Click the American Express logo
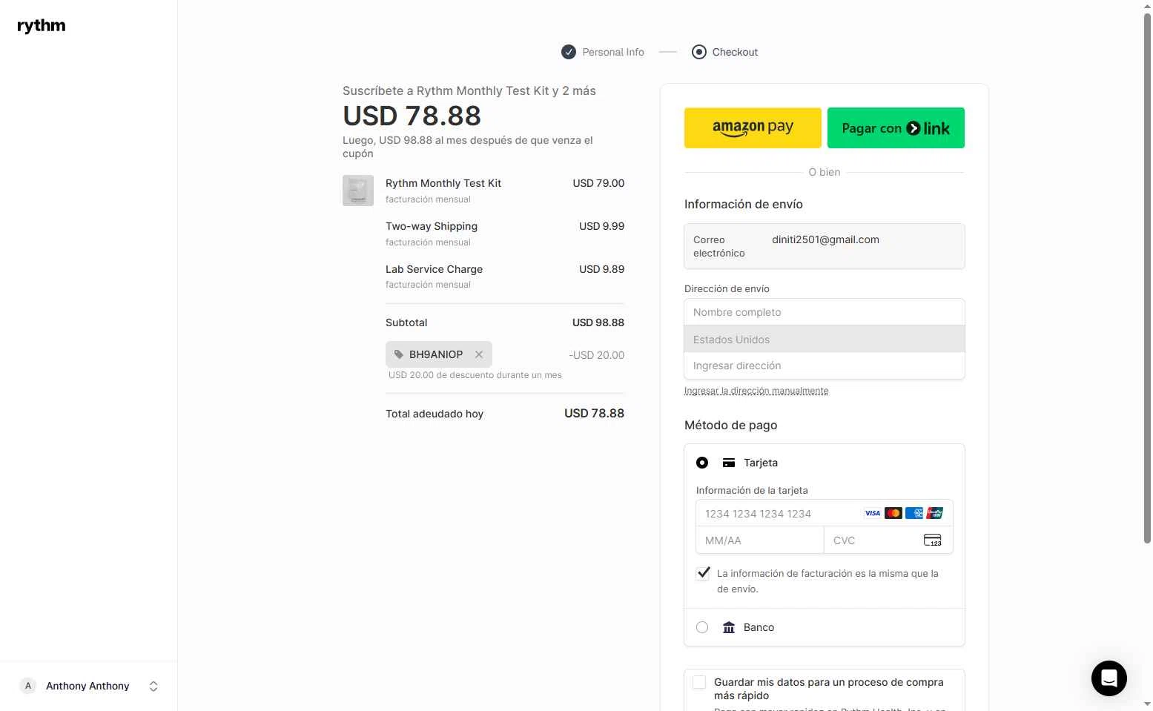The height and width of the screenshot is (711, 1153). [914, 513]
